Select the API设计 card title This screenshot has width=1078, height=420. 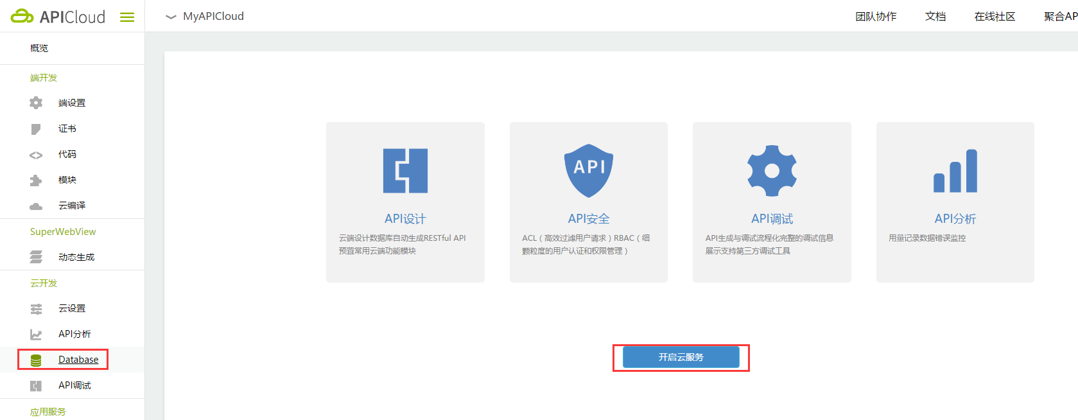[x=405, y=219]
